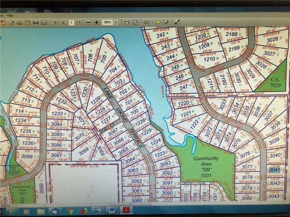The height and width of the screenshot is (217, 290).
Task: Click the "DEER RUN CT" street label
Action: pos(199,183)
